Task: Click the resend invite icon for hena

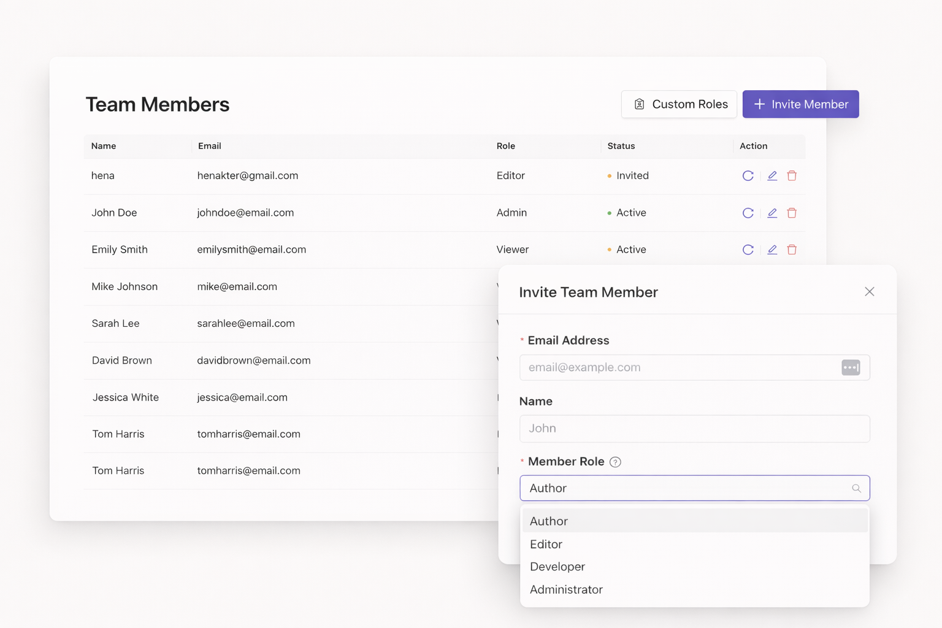Action: tap(748, 176)
